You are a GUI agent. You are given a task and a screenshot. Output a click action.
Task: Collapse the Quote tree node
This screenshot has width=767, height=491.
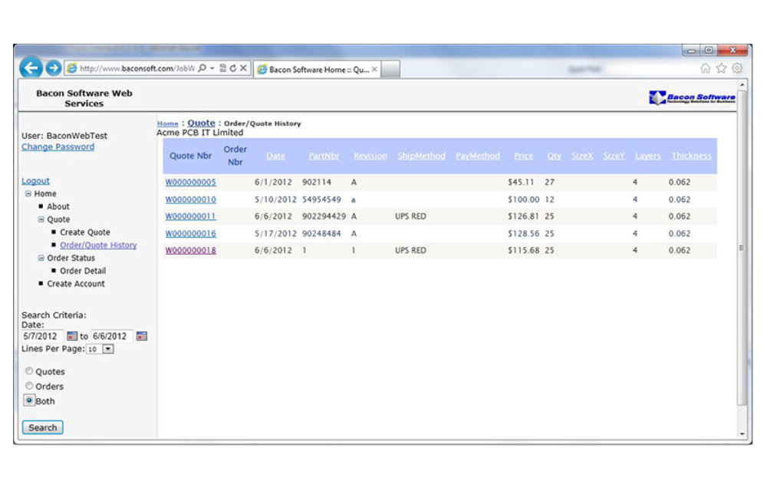(x=41, y=219)
